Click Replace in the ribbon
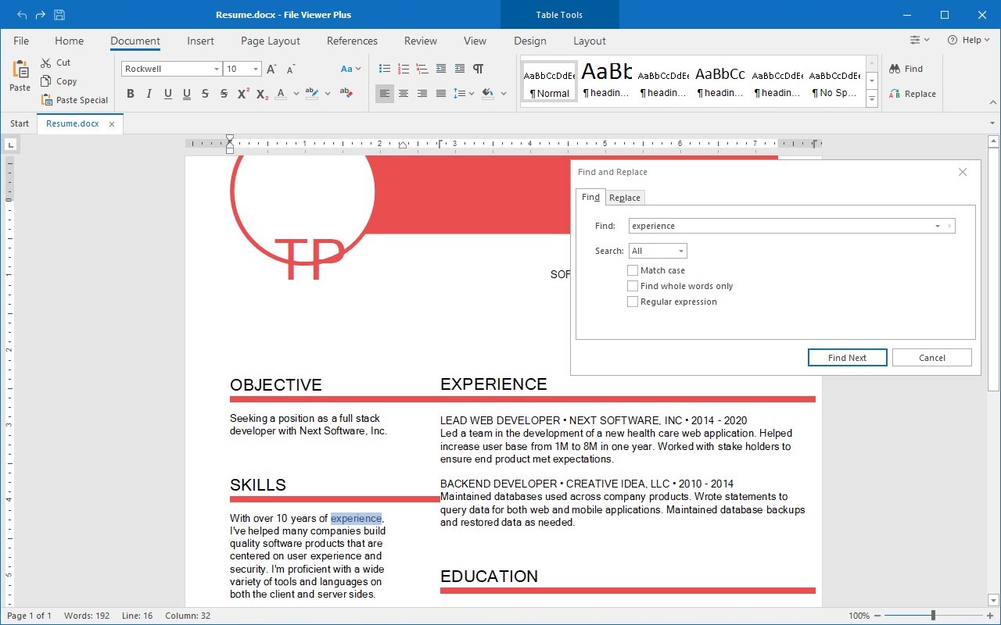Screen dimensions: 1001x625 point(913,94)
